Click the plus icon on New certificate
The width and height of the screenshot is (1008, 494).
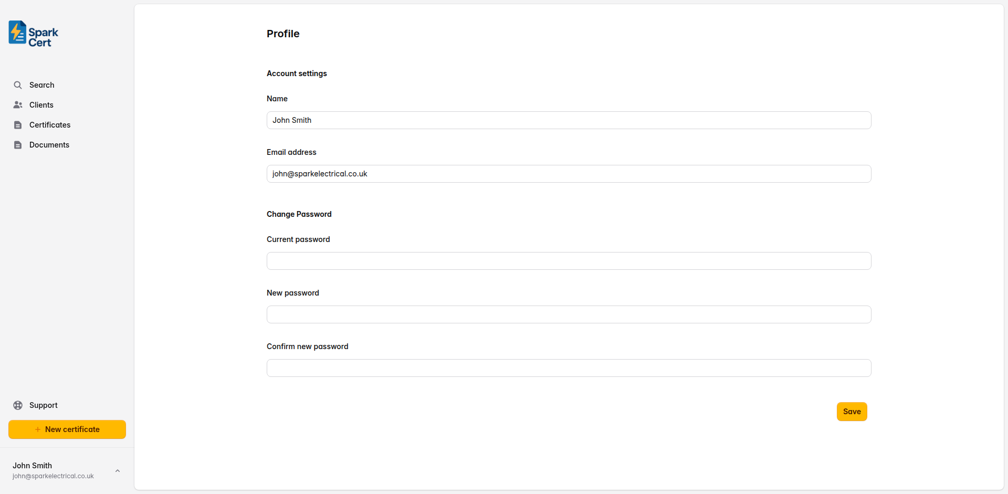(37, 429)
